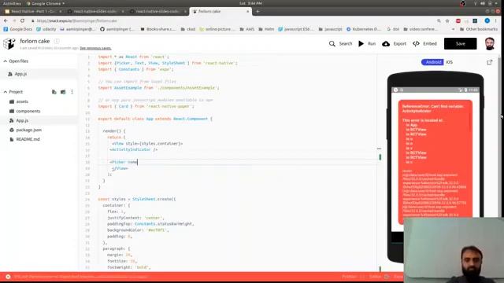Click the Save button
This screenshot has width=504, height=283.
(x=460, y=44)
